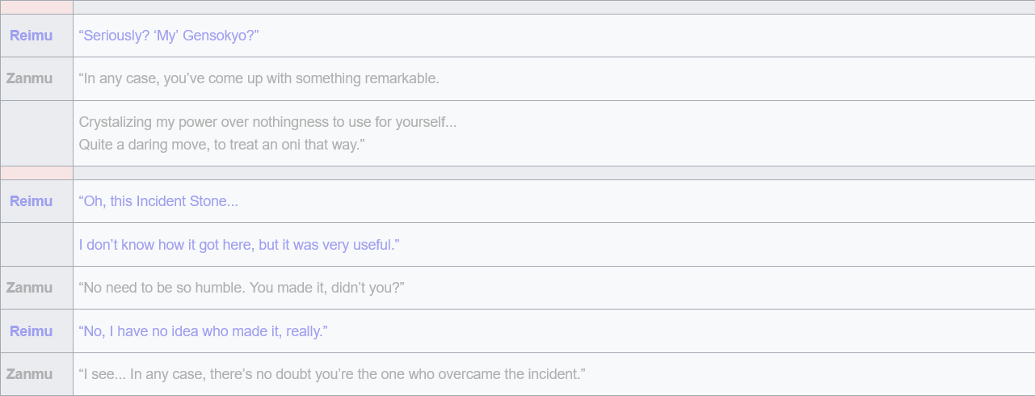Select the Zanmu label beside "I see..." line
Viewport: 1035px width, 396px height.
click(x=30, y=374)
